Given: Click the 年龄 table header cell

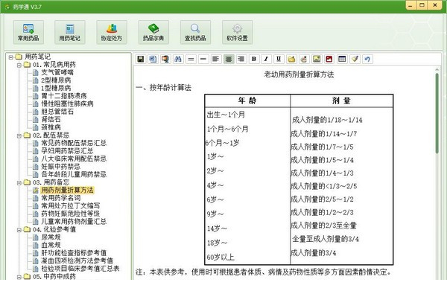Looking at the screenshot, I should pyautogui.click(x=247, y=100).
